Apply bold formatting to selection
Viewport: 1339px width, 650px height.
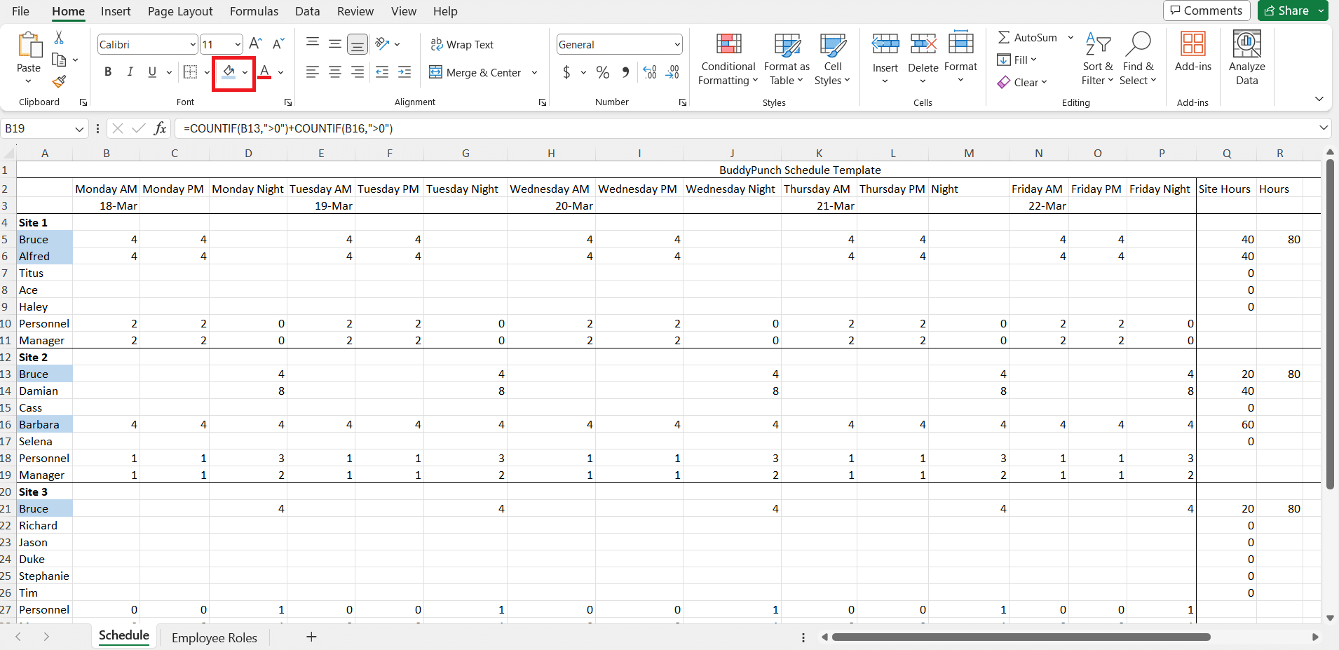(x=107, y=72)
